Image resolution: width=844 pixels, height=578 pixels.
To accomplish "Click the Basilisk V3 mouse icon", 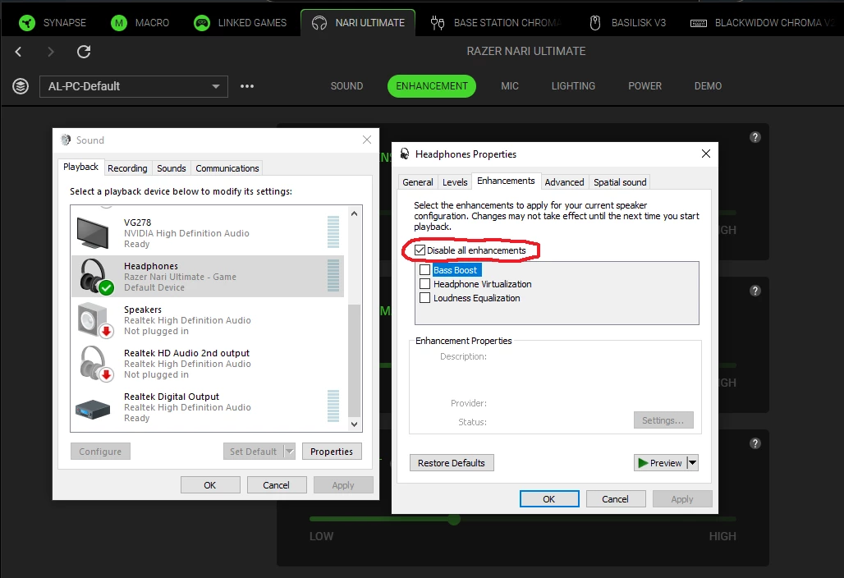I will (594, 23).
